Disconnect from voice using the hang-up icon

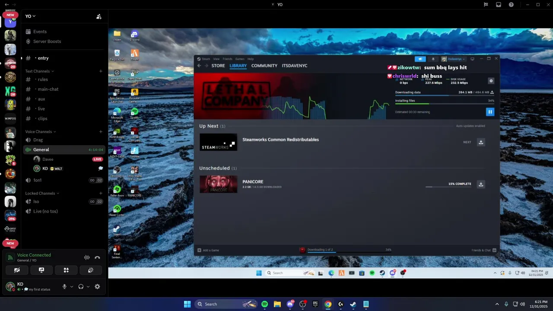tap(97, 257)
